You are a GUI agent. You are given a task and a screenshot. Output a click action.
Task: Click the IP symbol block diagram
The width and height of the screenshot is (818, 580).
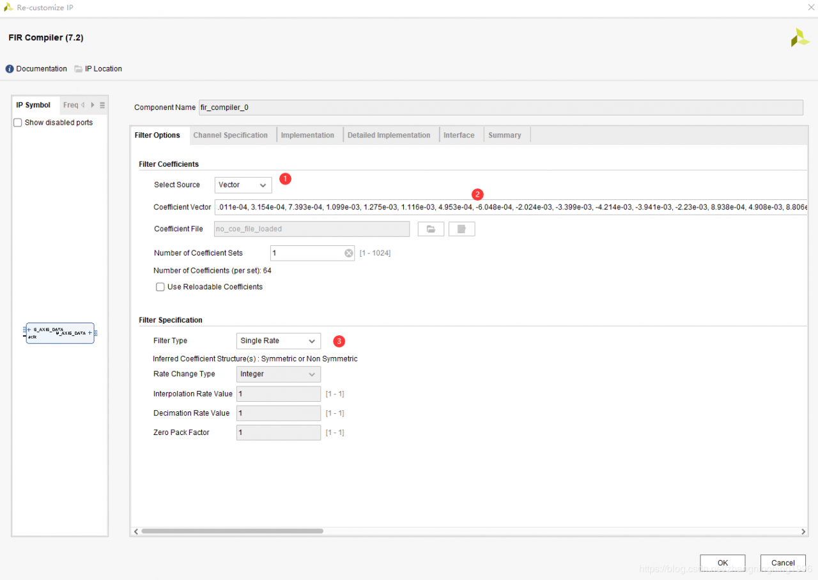coord(60,333)
